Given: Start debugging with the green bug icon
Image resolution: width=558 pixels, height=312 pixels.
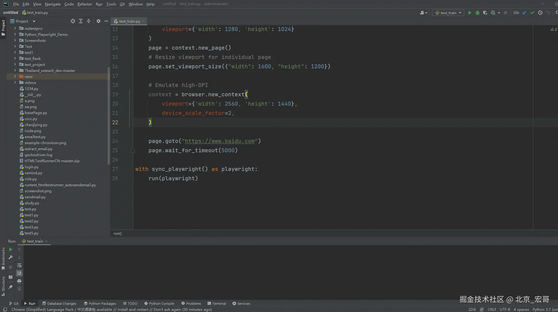Looking at the screenshot, I should tap(477, 13).
